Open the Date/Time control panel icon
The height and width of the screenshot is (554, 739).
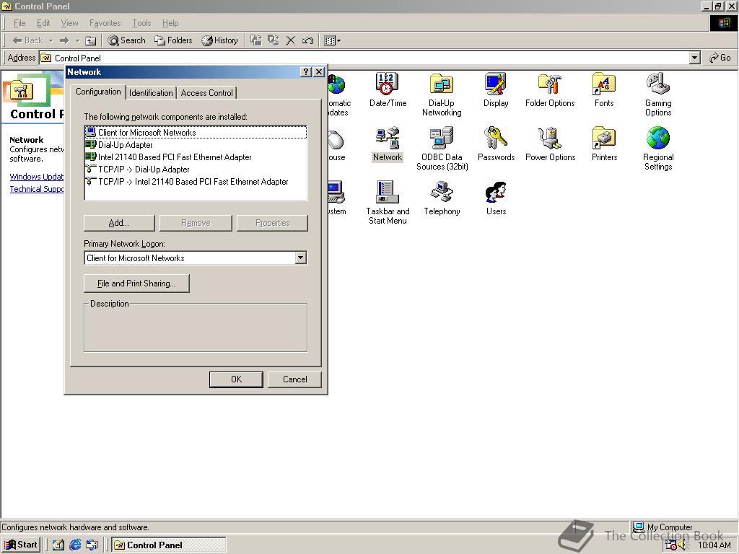click(x=388, y=90)
